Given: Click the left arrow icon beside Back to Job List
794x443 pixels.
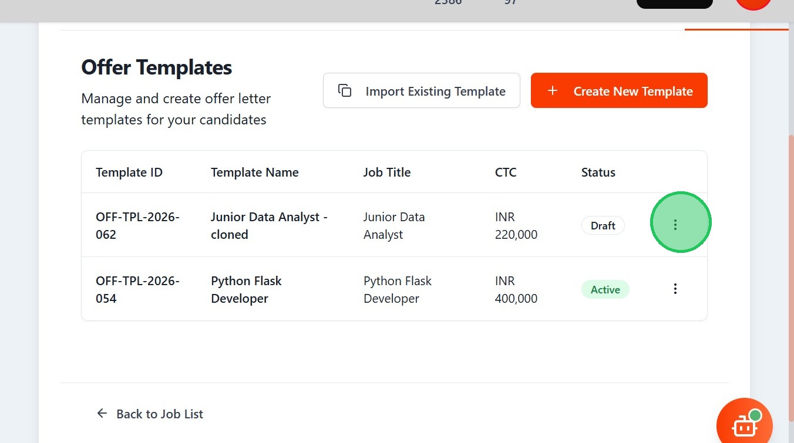Looking at the screenshot, I should tap(102, 414).
